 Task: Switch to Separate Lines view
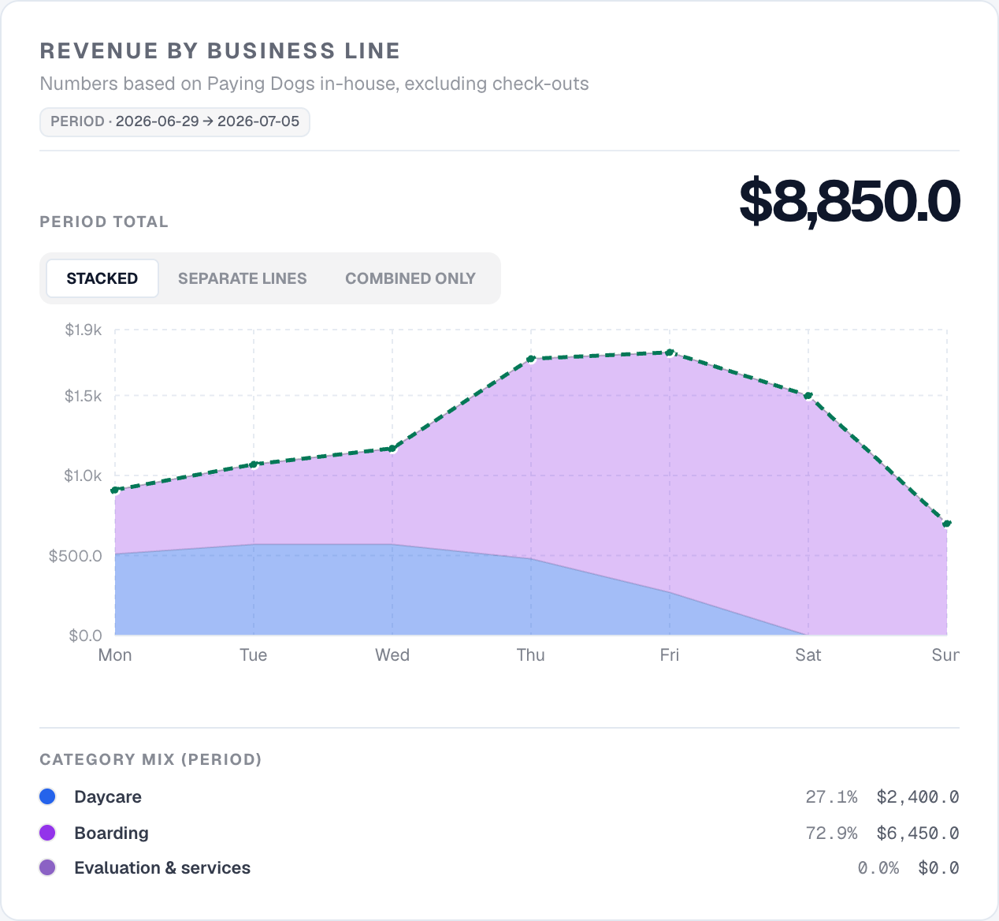click(x=243, y=278)
